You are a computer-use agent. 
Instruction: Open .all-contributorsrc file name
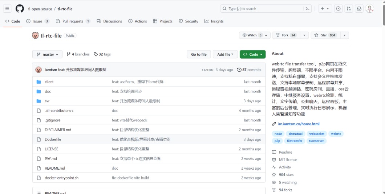(x=59, y=111)
